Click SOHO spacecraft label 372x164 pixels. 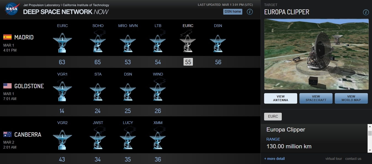point(98,26)
